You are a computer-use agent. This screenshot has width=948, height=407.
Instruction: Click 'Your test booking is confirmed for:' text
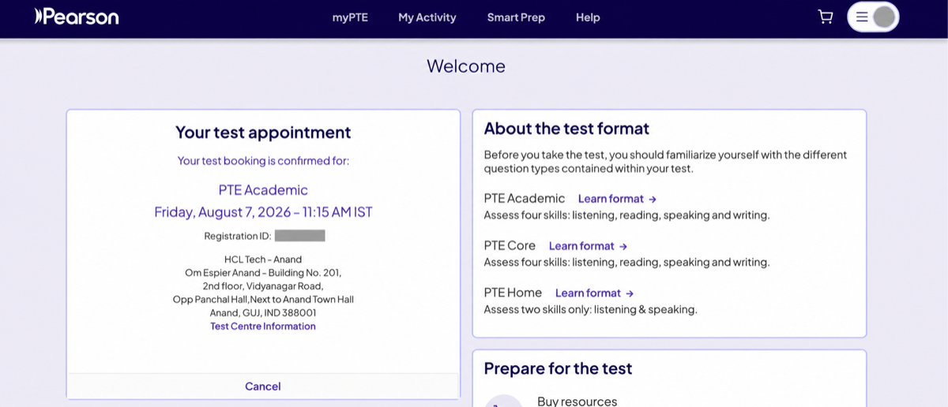pos(263,161)
